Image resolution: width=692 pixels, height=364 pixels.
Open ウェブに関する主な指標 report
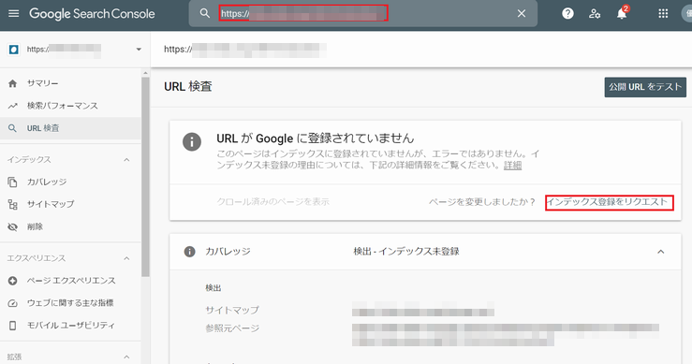[70, 303]
